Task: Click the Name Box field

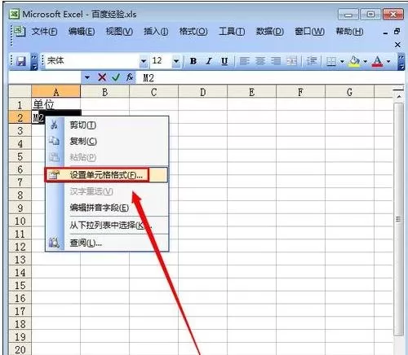Action: [45, 77]
